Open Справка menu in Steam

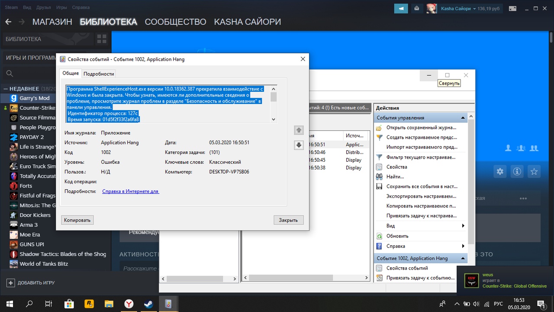(81, 7)
